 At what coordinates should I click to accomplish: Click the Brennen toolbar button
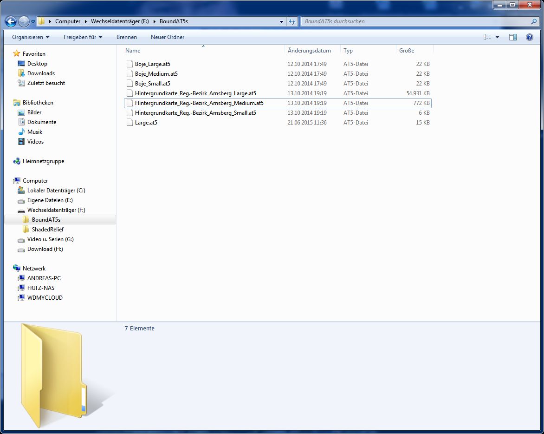(x=126, y=37)
